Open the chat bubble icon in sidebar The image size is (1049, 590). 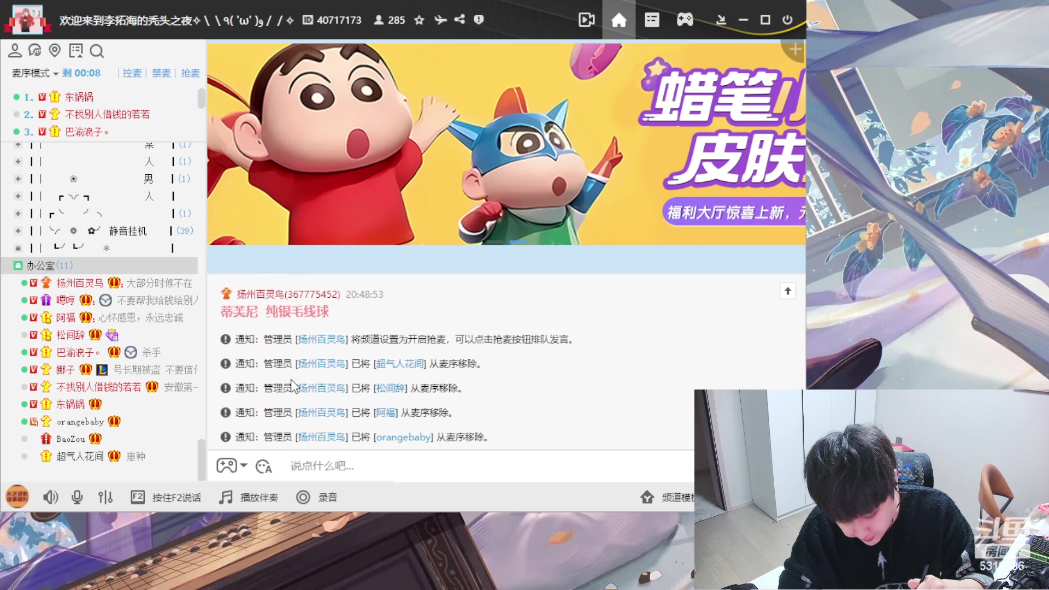pos(35,51)
